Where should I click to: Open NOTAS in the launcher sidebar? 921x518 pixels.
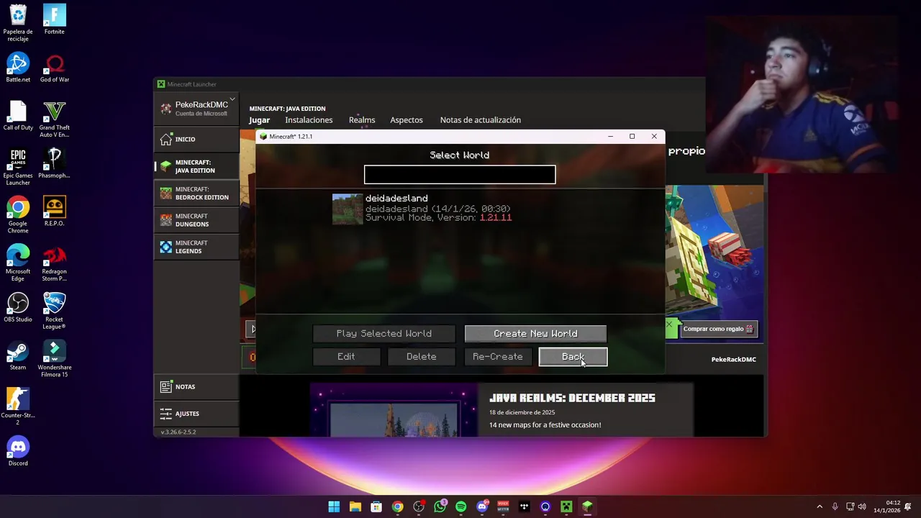click(x=196, y=386)
